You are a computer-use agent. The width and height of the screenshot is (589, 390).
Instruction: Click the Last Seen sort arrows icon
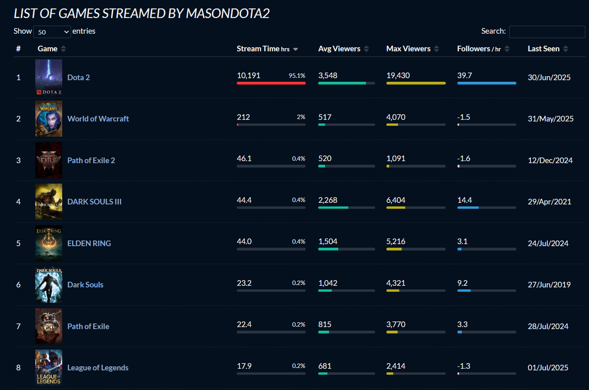click(566, 48)
